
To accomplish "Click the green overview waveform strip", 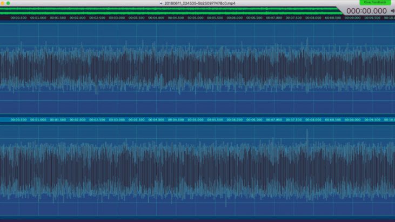I will click(x=170, y=11).
